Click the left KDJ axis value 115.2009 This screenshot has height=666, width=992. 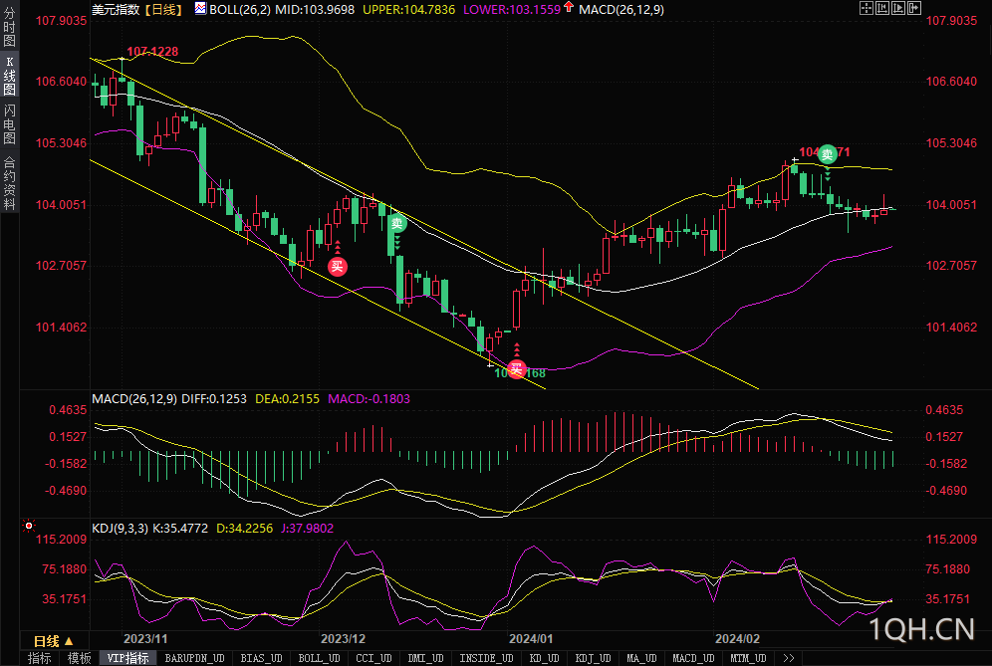click(x=61, y=539)
